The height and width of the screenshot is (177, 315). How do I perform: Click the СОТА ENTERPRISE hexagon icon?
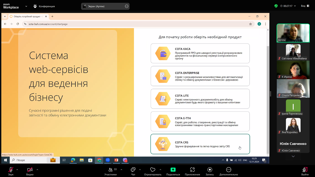click(163, 76)
